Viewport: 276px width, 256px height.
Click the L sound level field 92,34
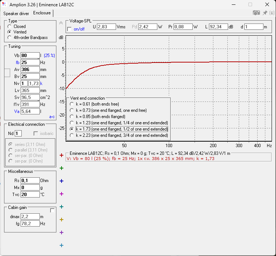(x=218, y=27)
